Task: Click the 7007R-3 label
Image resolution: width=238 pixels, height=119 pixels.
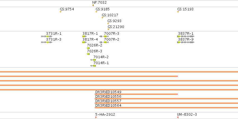Action: pyautogui.click(x=112, y=34)
